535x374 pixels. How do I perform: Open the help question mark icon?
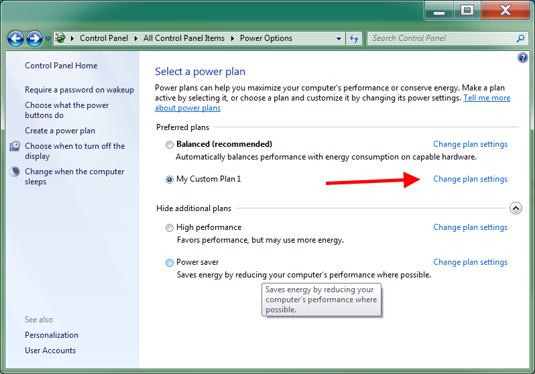click(522, 58)
